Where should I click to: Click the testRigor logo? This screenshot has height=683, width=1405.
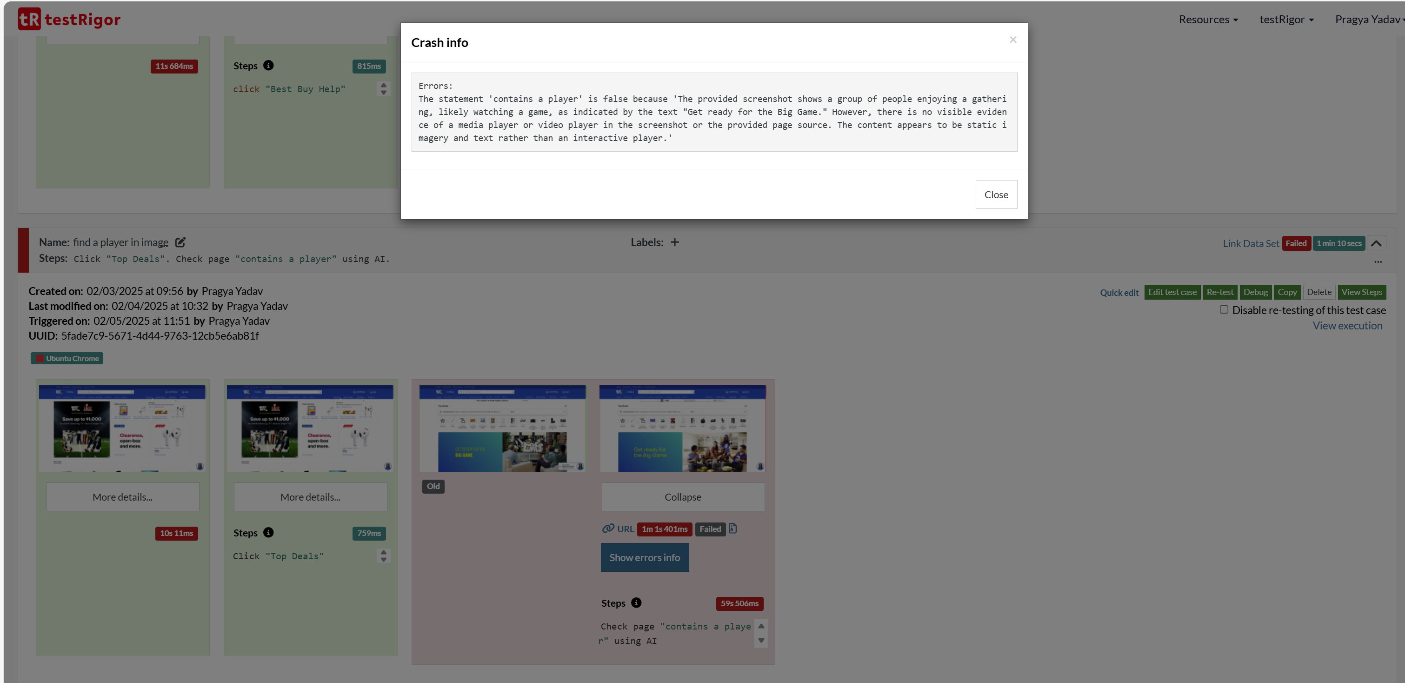[x=69, y=19]
